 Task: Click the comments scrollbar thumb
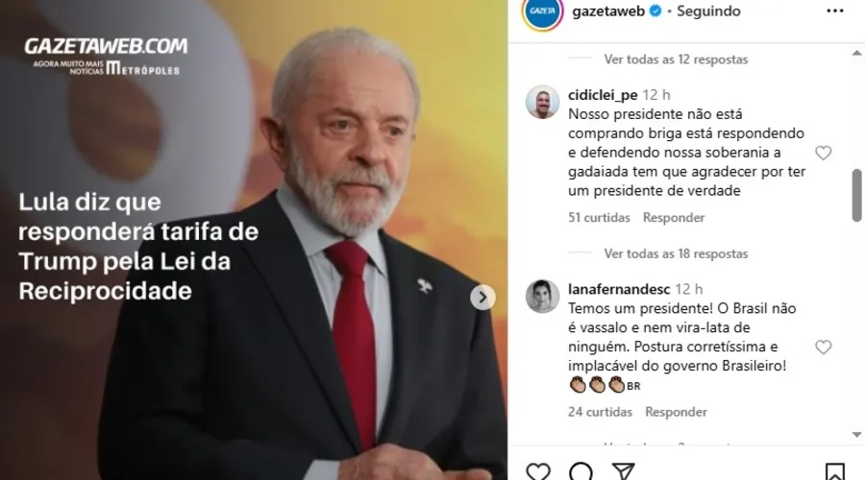coord(856,195)
